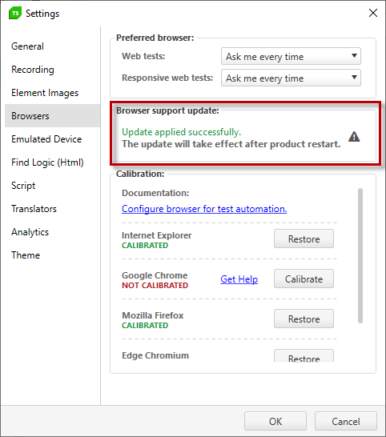
Task: Select the Browsers settings tab
Action: [x=30, y=116]
